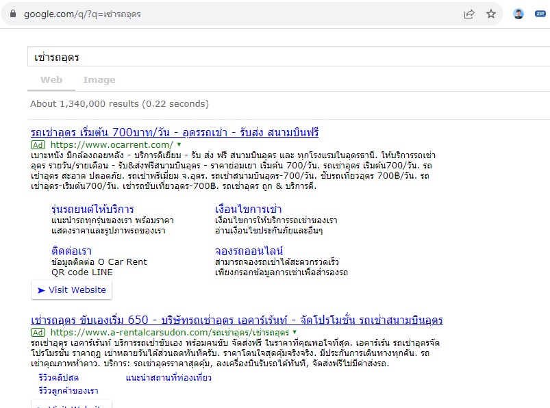Open the ติดต่อเรา sitelink
The image size is (550, 408).
(71, 251)
